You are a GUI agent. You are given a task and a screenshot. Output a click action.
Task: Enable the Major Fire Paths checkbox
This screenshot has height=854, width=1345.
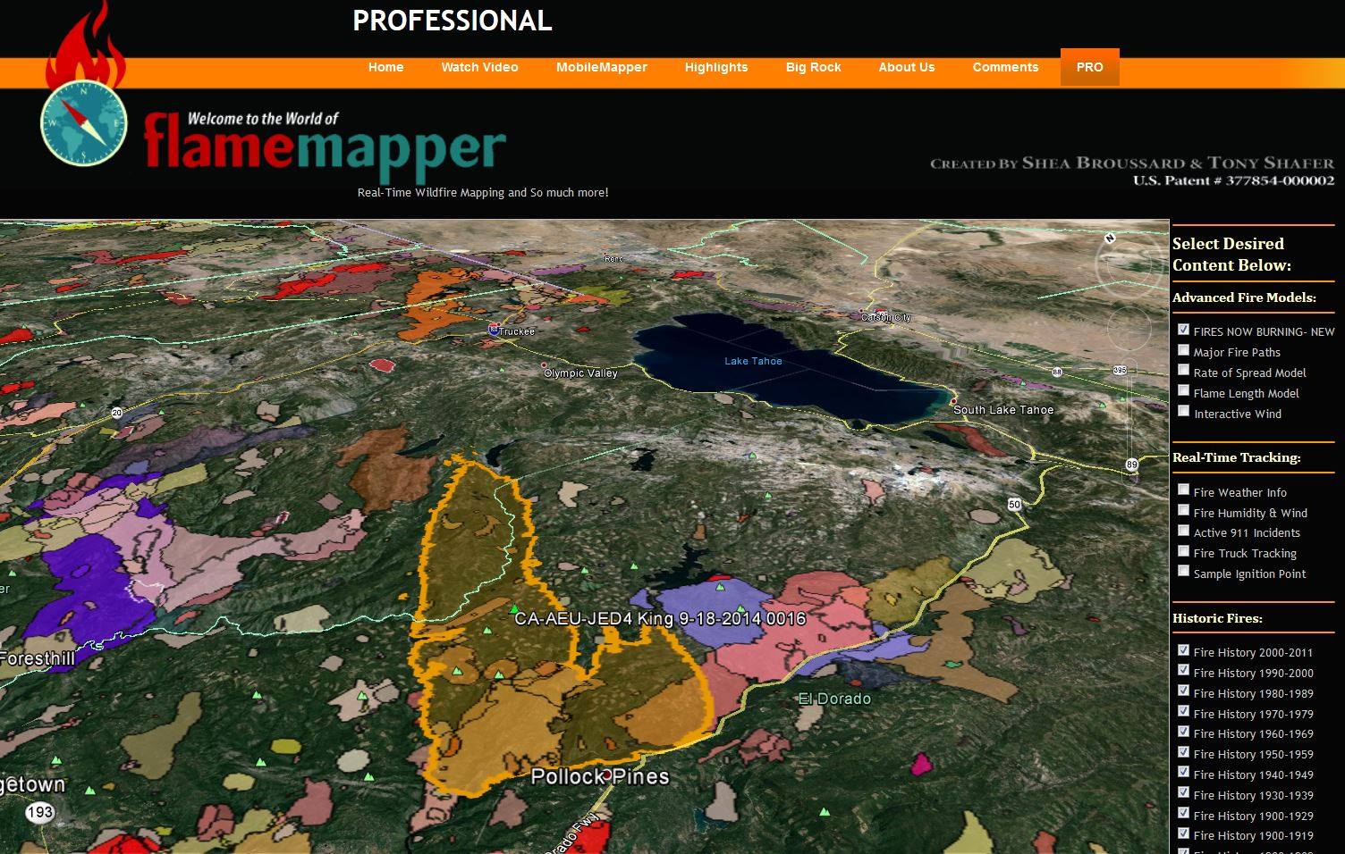[1183, 350]
